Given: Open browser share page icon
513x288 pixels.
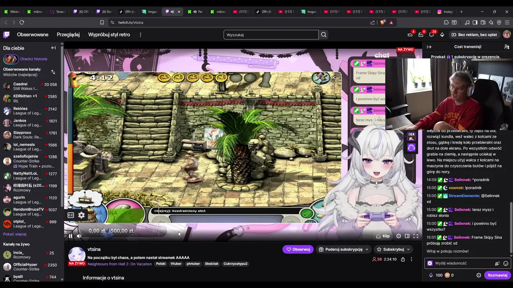Looking at the screenshot, I should coord(373,22).
